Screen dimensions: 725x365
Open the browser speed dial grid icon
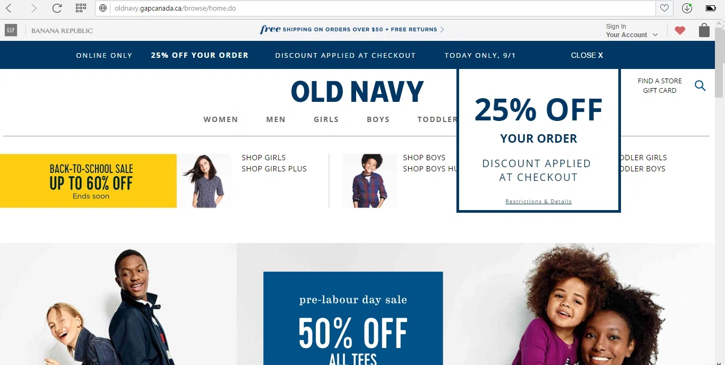(81, 8)
